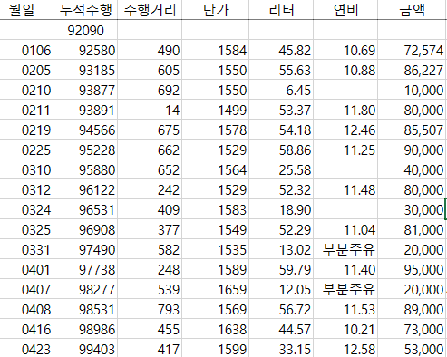Screen dimensions: 447x357
Task: Click the date cell 0324
Action: (x=26, y=209)
